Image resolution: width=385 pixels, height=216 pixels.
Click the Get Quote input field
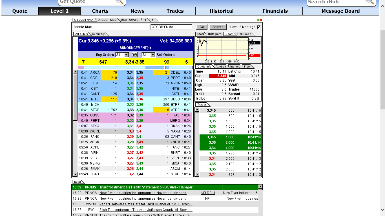click(x=87, y=2)
